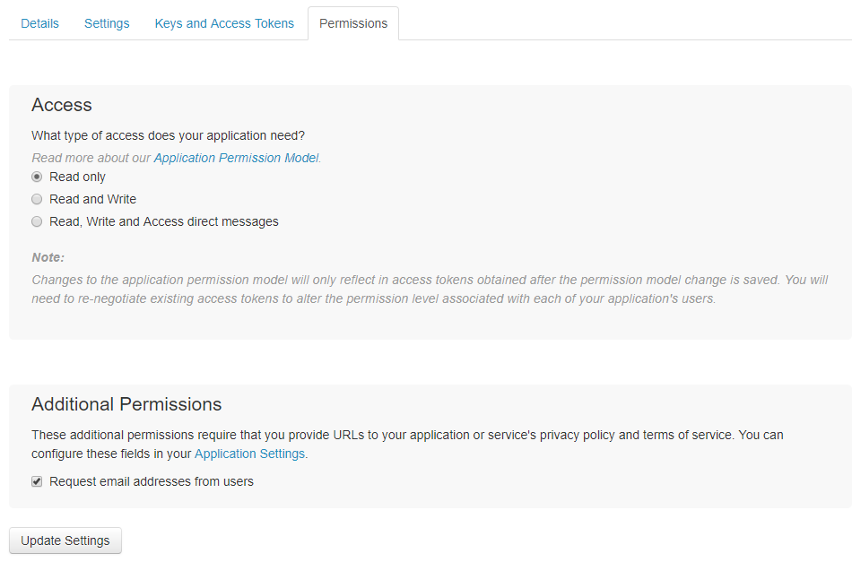This screenshot has height=562, width=852.
Task: Click the Access section heading
Action: pyautogui.click(x=62, y=105)
